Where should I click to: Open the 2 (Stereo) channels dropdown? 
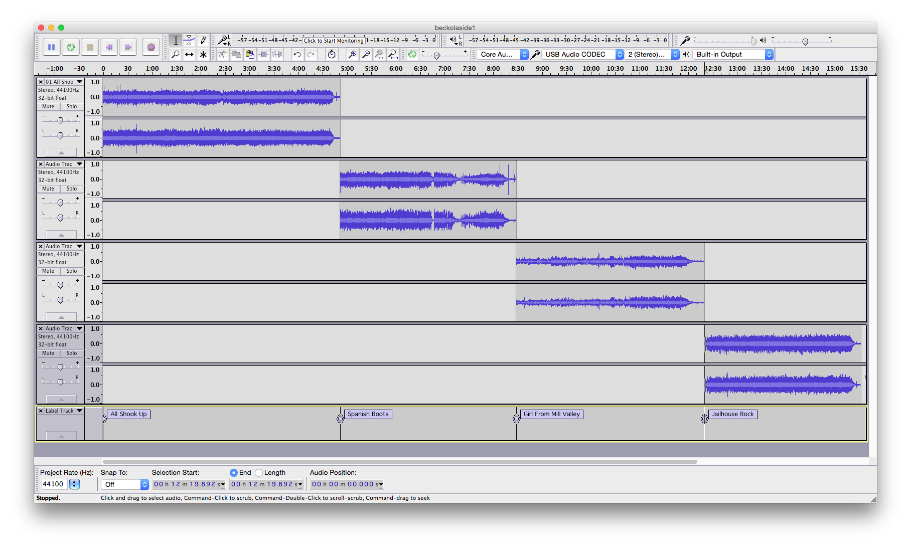click(652, 54)
